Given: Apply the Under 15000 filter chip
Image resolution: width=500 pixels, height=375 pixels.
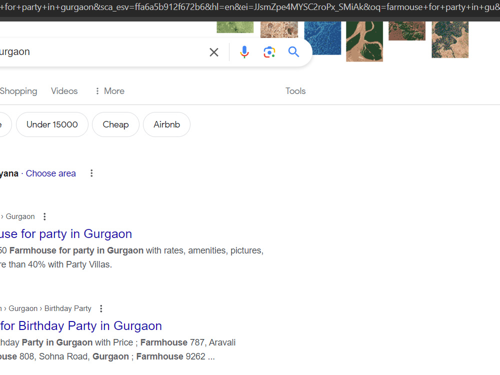Looking at the screenshot, I should tap(52, 124).
